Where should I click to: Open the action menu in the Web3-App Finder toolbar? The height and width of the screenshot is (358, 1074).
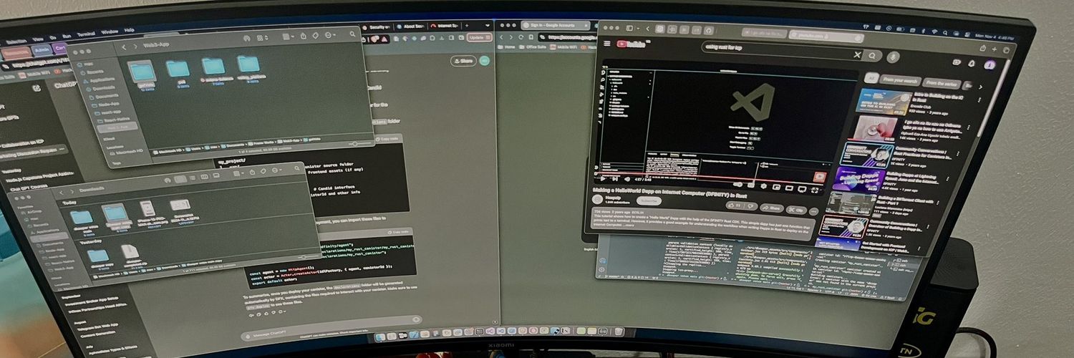pyautogui.click(x=330, y=35)
